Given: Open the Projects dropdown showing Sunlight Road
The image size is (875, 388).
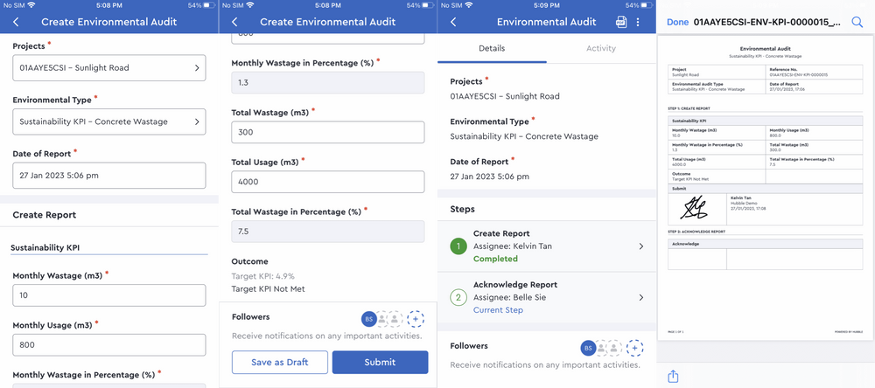Looking at the screenshot, I should 108,67.
